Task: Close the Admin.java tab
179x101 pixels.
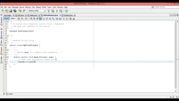Action: (x=39, y=15)
